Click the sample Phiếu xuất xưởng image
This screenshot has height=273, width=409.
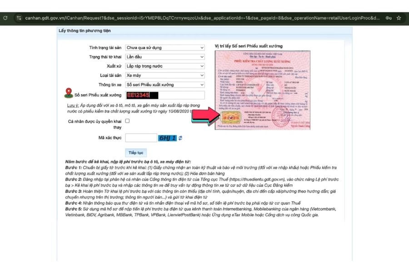[263, 90]
